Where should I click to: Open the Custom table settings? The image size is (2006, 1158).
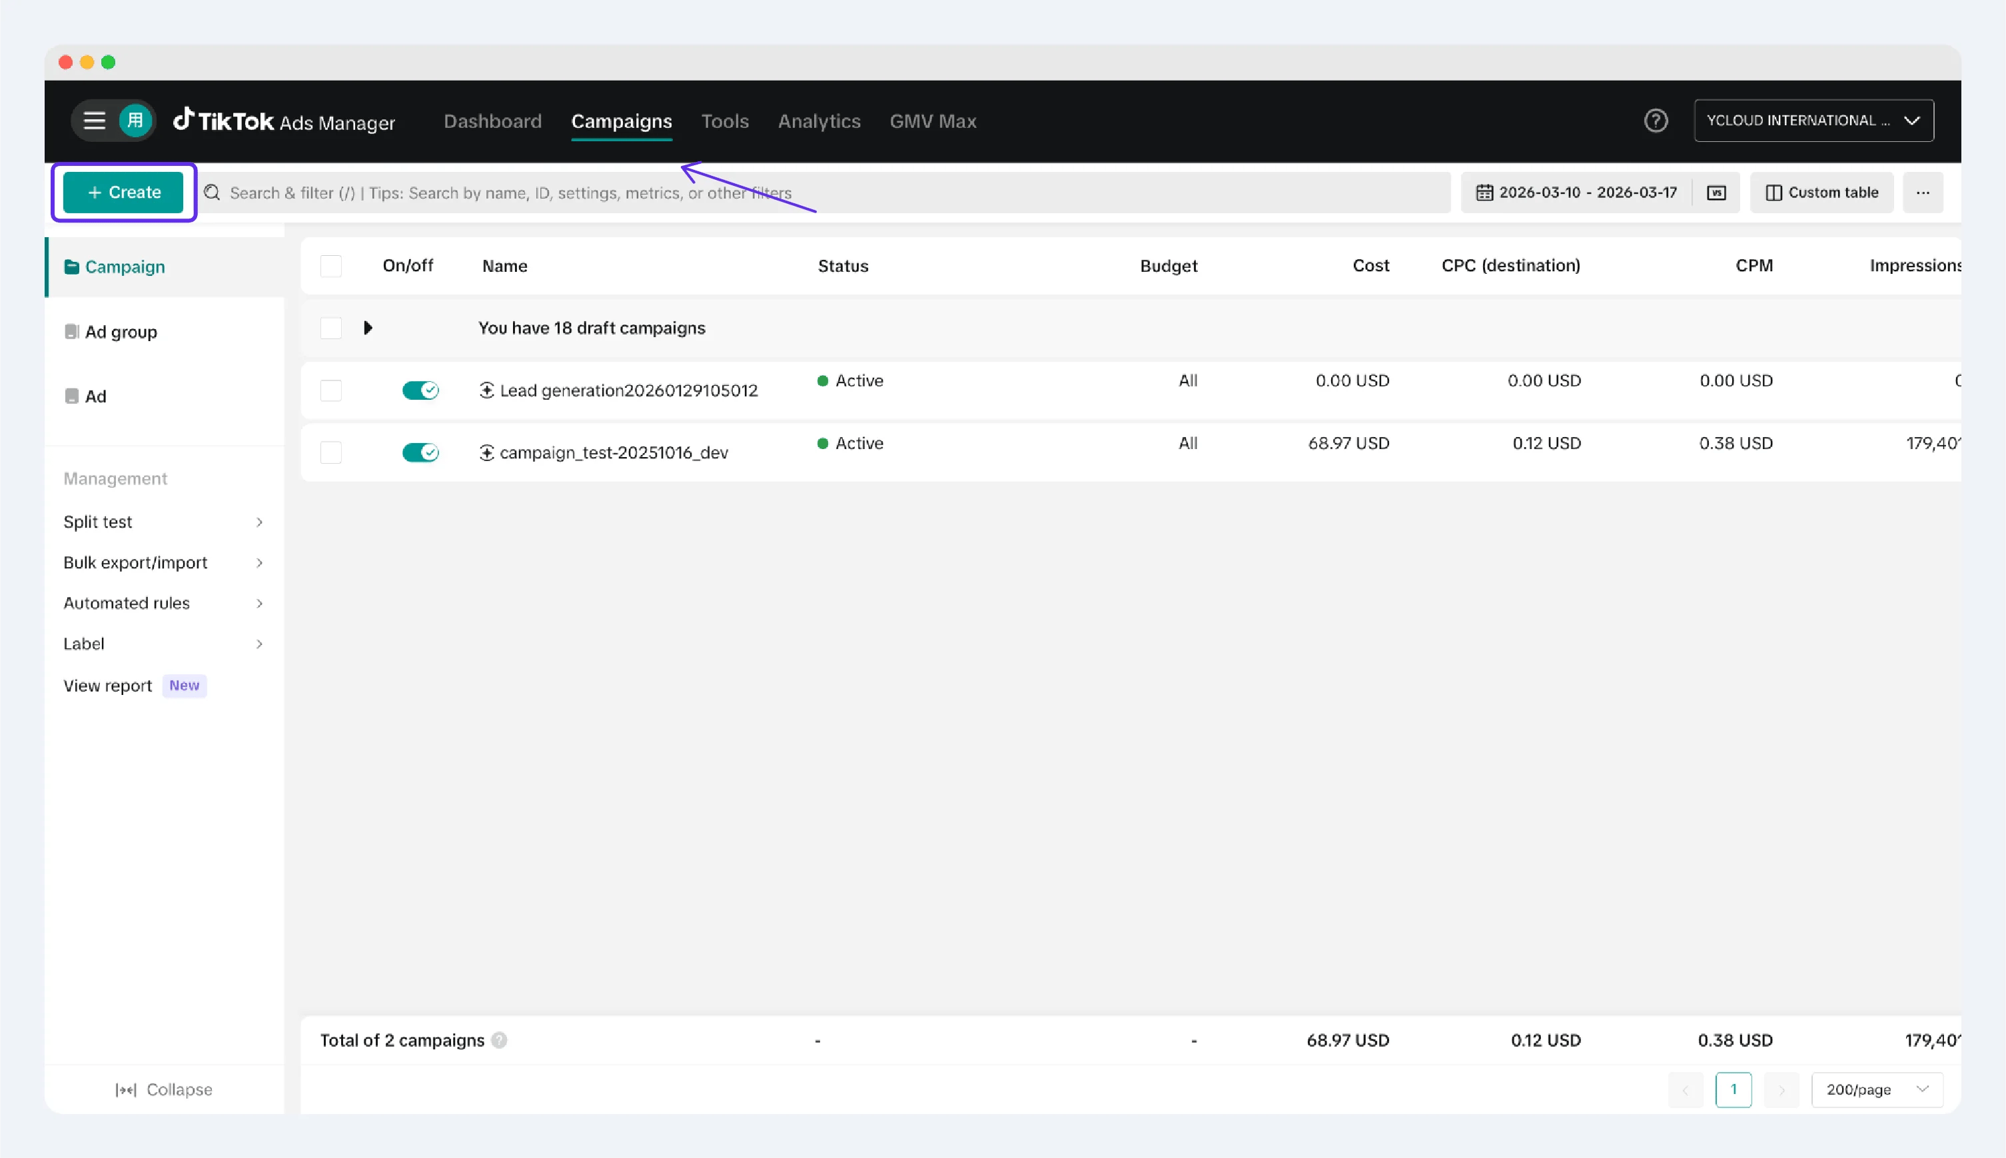pyautogui.click(x=1821, y=193)
